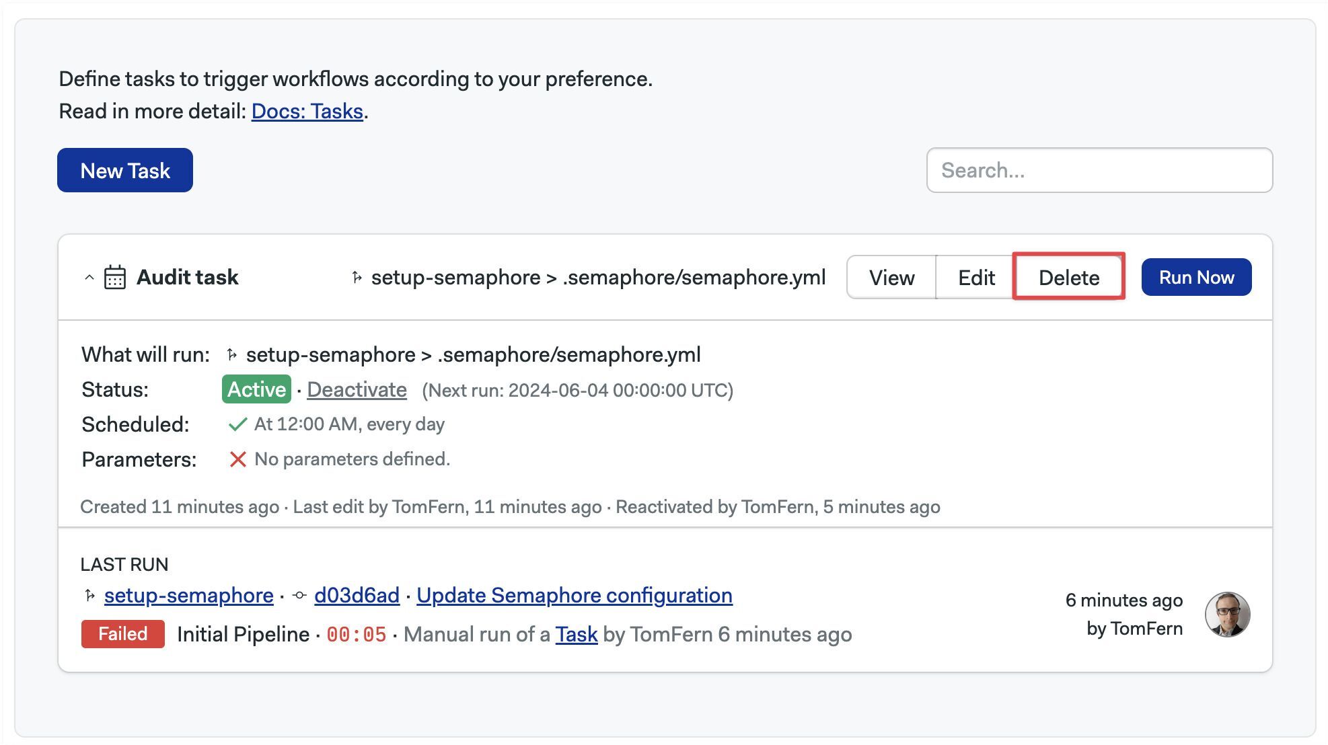Click the branch icon in Last Run row

[x=89, y=595]
